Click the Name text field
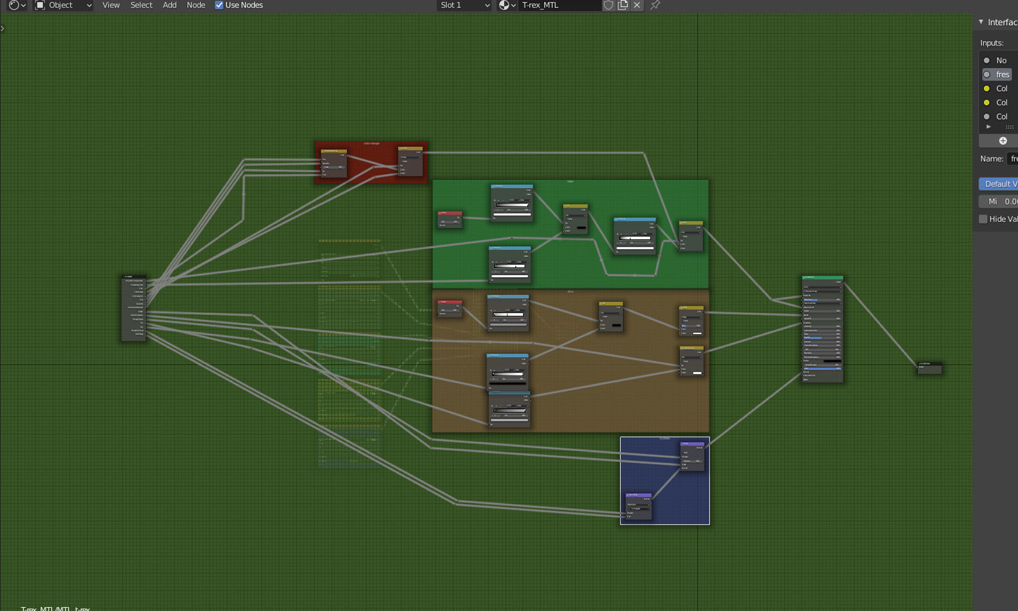 [1013, 158]
